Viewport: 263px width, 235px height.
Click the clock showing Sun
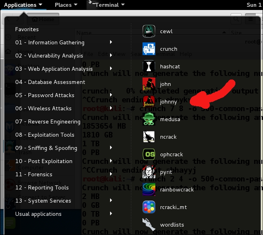pos(254,5)
